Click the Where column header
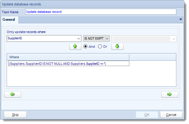Viewport: 189px width, 124px height. pos(69,58)
